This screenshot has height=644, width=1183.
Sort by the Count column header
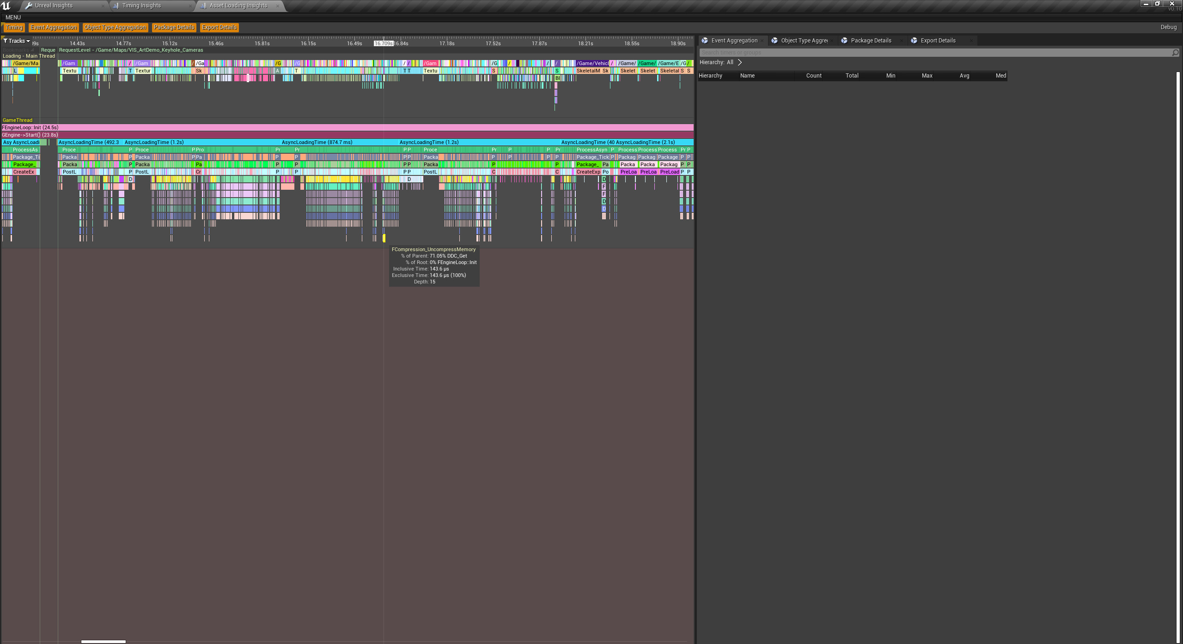pyautogui.click(x=813, y=76)
